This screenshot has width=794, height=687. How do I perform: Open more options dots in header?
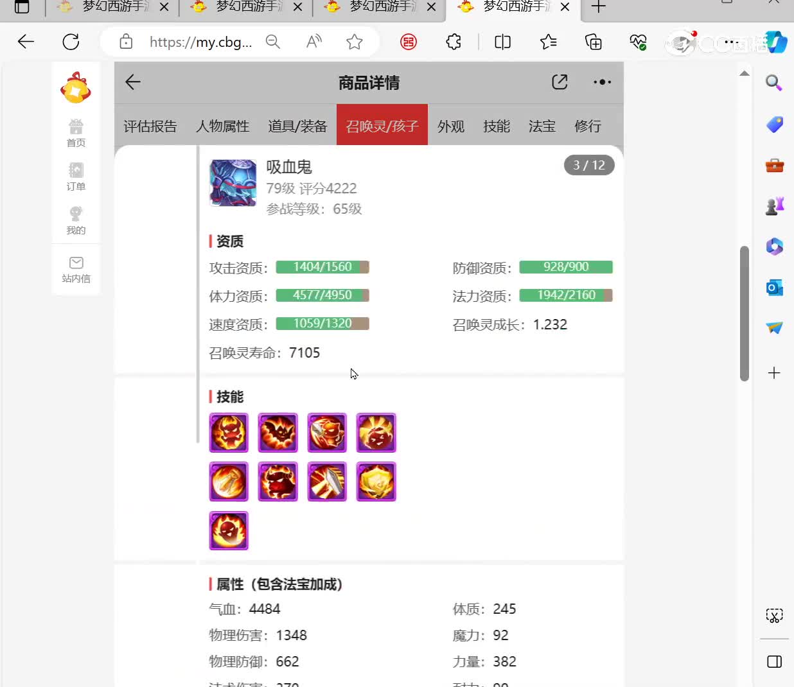pos(602,82)
